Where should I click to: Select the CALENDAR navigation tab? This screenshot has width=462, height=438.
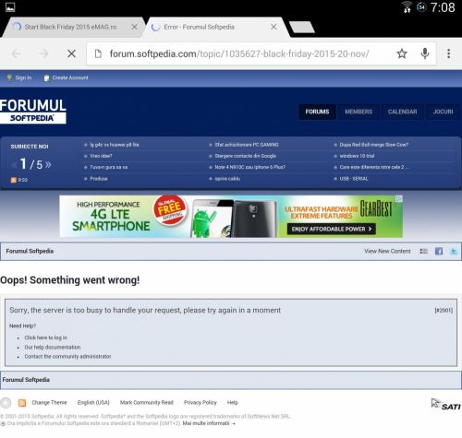402,112
